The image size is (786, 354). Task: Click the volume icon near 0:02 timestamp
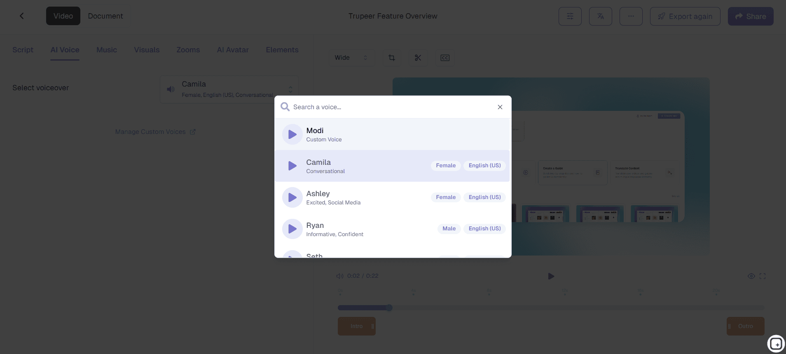point(340,276)
